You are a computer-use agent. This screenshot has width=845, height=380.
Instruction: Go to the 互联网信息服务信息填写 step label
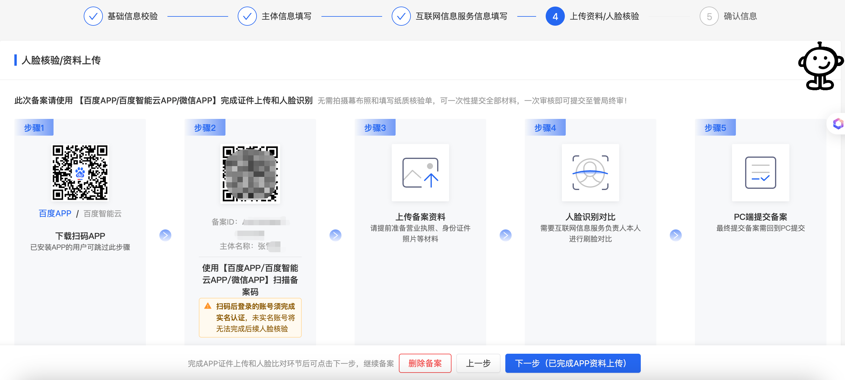point(461,16)
